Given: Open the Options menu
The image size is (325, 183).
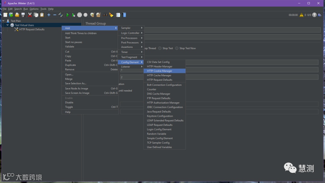Looking at the screenshot, I should [34, 9].
